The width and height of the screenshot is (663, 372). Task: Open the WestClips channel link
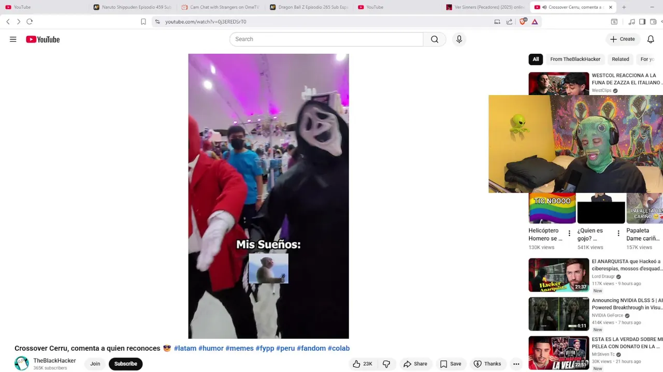(601, 90)
